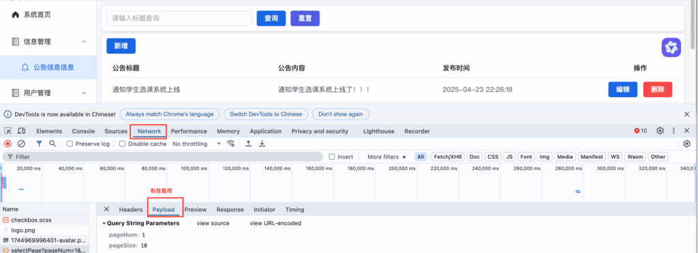Click the red error count badge
This screenshot has height=253, width=698.
[x=641, y=131]
